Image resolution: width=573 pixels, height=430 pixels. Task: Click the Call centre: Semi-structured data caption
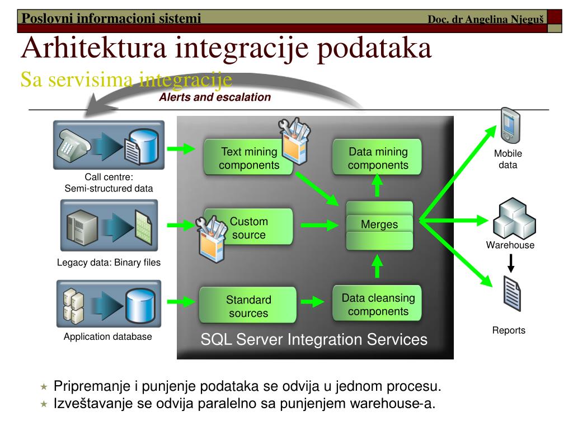point(109,183)
